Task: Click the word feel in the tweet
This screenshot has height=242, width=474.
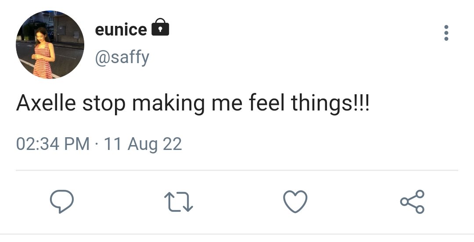Action: 267,103
